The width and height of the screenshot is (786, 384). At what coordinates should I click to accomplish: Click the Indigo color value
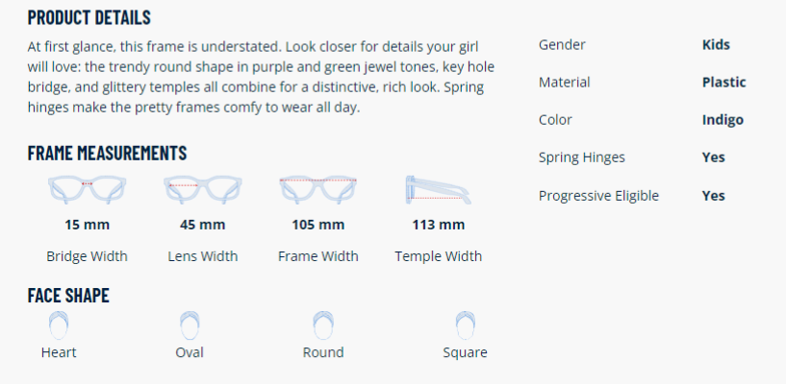point(723,120)
